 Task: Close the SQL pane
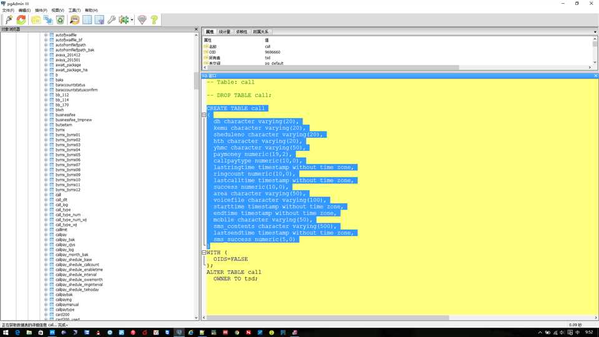click(595, 76)
